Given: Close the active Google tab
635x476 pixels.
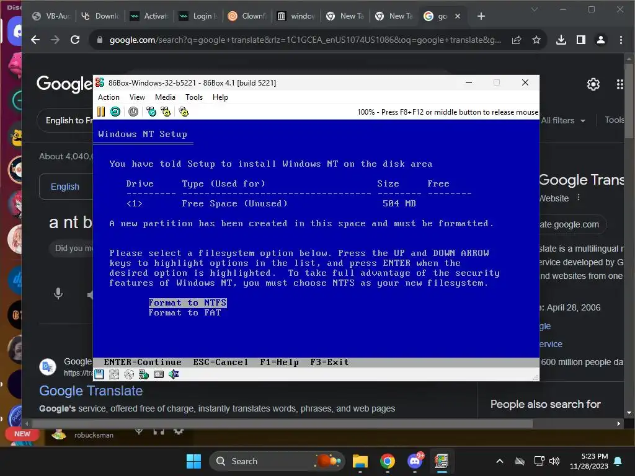Looking at the screenshot, I should point(458,16).
